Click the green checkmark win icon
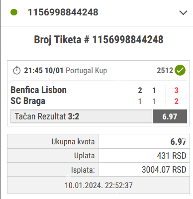193x199 pixels. click(180, 70)
